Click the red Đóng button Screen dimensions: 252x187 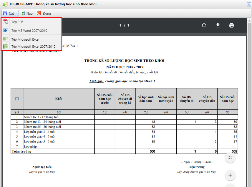coord(44,13)
